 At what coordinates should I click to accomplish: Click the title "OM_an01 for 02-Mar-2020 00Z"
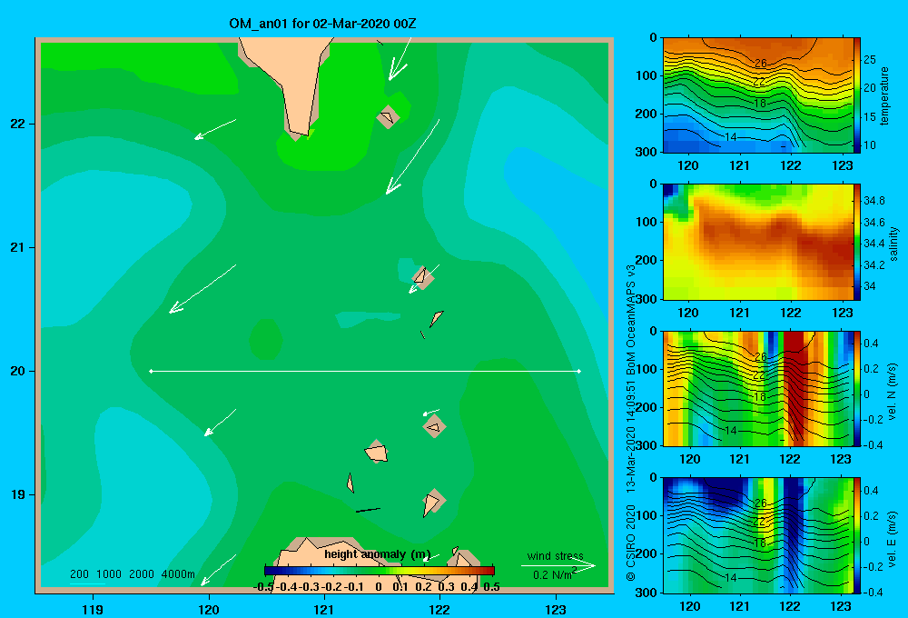(322, 24)
